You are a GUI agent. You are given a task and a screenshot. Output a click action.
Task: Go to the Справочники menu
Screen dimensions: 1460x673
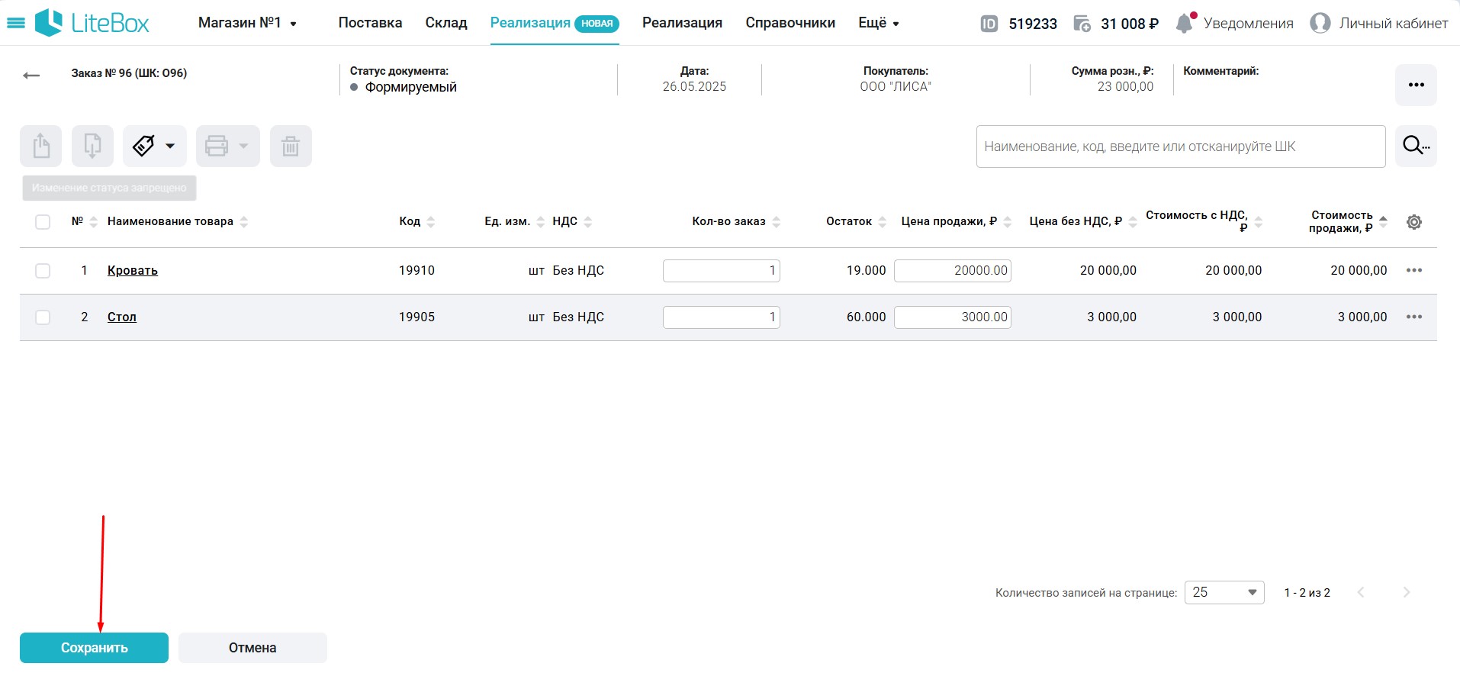tap(790, 23)
